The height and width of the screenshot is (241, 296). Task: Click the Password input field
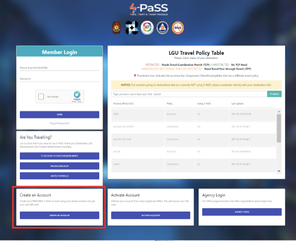pyautogui.click(x=60, y=79)
